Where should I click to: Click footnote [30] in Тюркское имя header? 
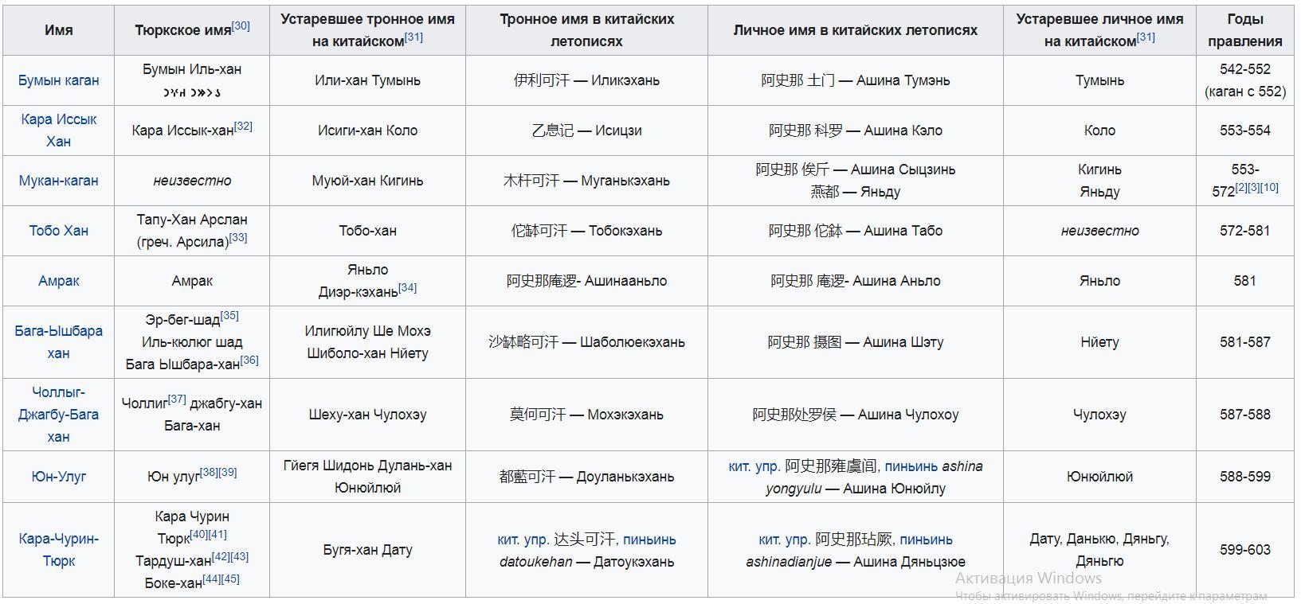(241, 25)
